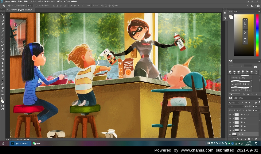The image size is (261, 154).
Task: Click Photoshop taskbar button
Action: click(x=20, y=143)
